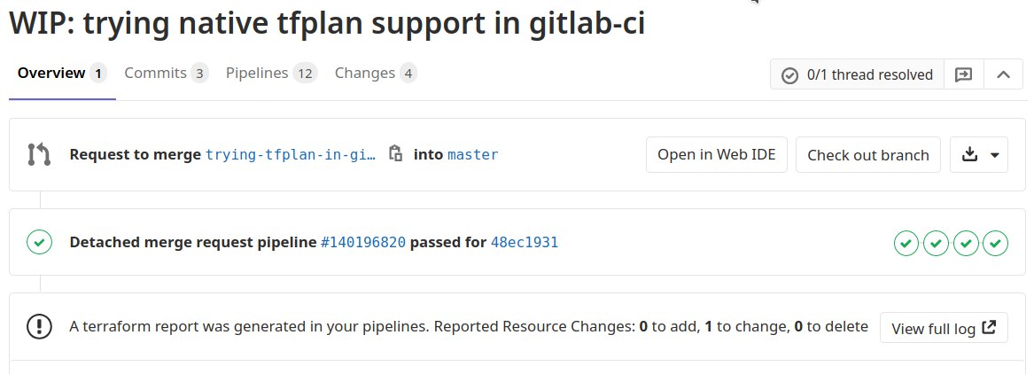Switch to the Commits tab
The height and width of the screenshot is (374, 1034).
167,74
